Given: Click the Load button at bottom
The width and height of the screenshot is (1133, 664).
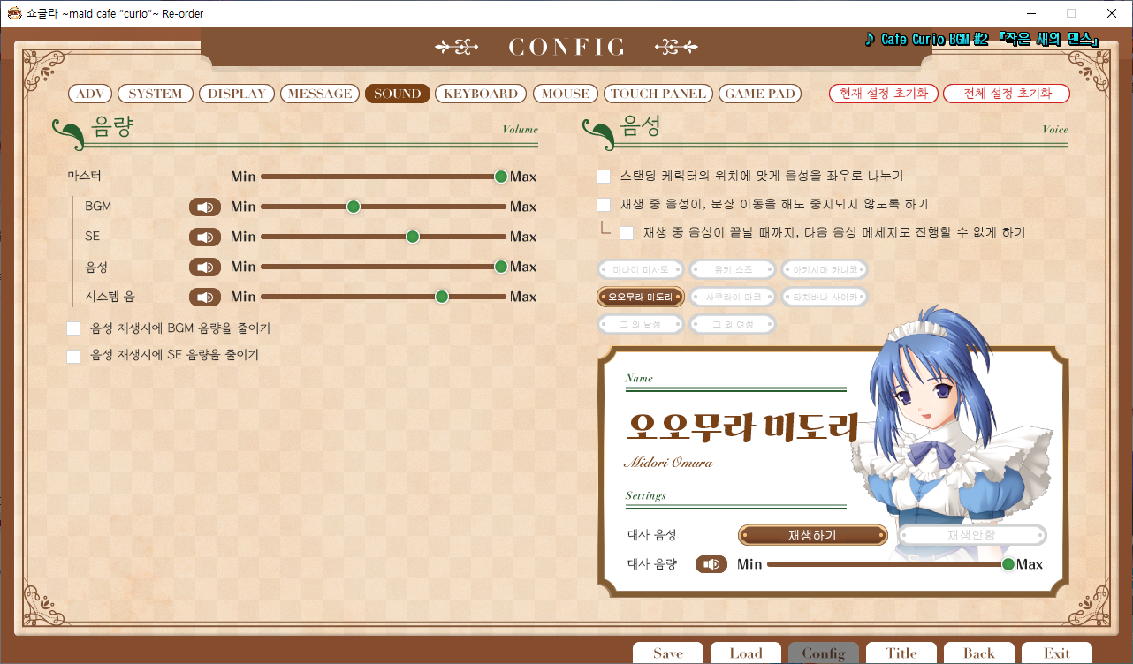Looking at the screenshot, I should (746, 653).
